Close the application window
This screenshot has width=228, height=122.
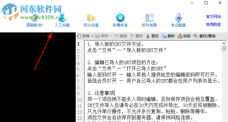click(220, 3)
